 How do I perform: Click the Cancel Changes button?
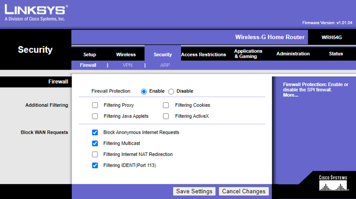tap(243, 191)
